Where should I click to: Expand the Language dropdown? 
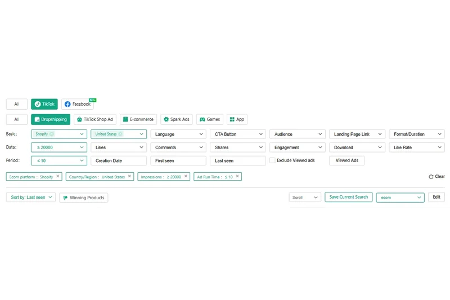pos(178,135)
